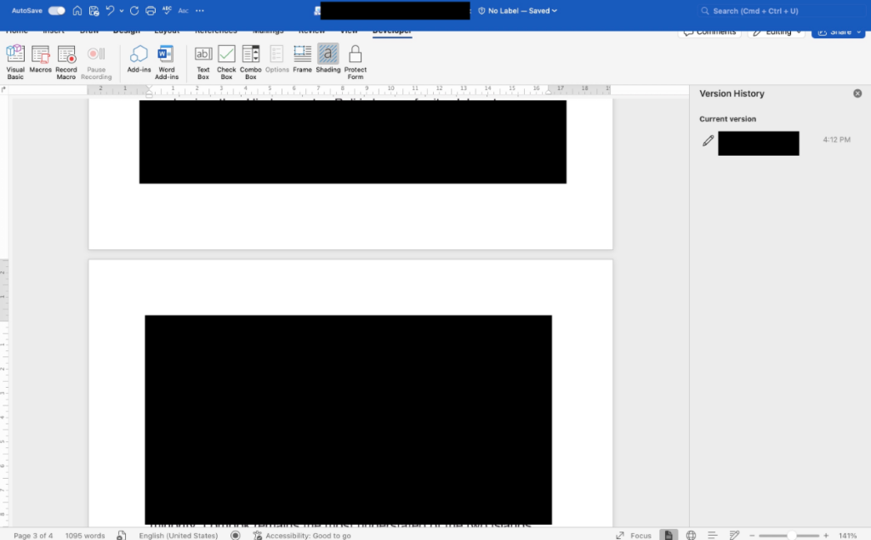Click the Change Case Aac icon
Screen dimensions: 871x540
click(184, 10)
